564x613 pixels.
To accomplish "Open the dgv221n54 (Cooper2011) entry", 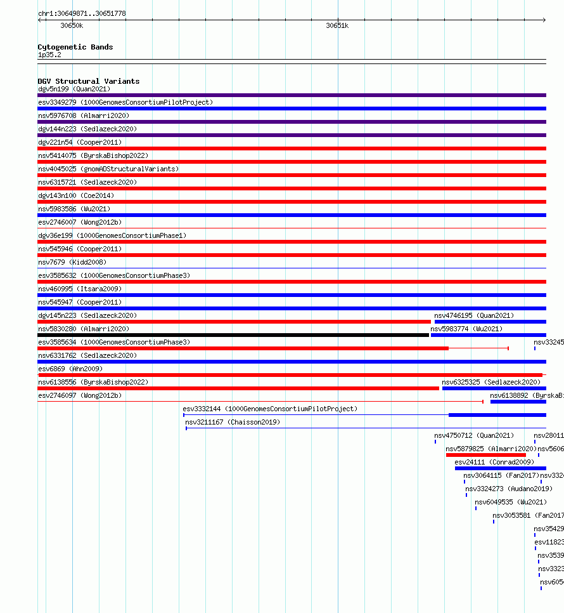I will pos(80,142).
